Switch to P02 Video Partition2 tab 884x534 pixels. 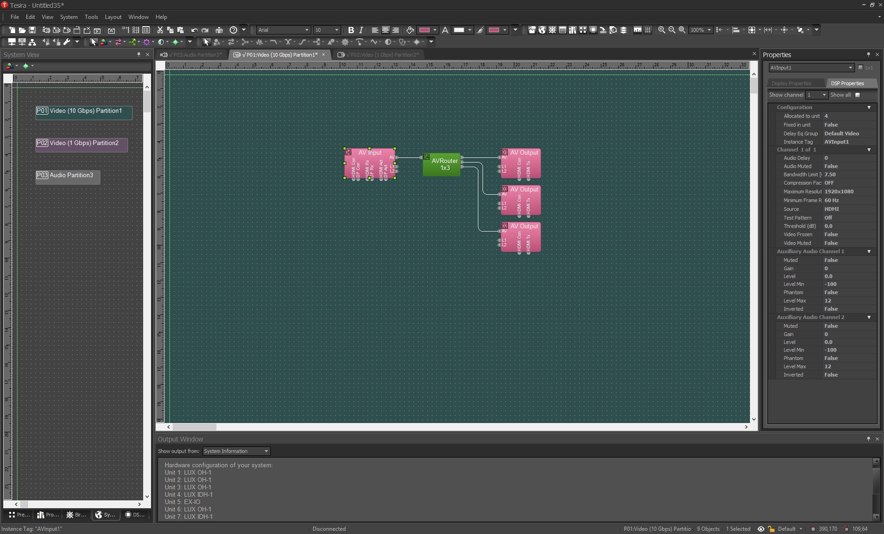click(x=380, y=55)
